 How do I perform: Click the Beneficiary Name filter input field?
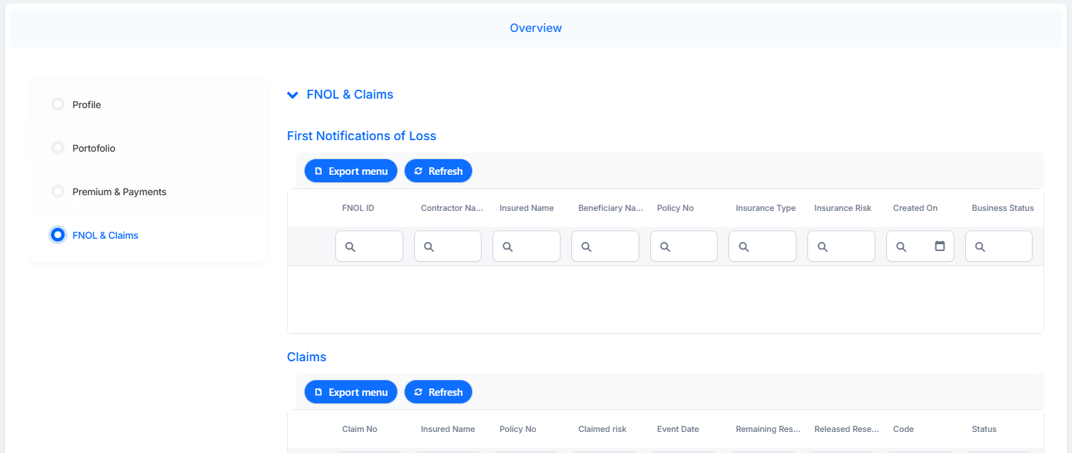click(605, 246)
